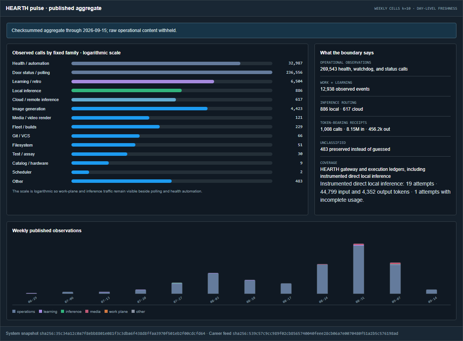Viewport: 463px width, 341px height.
Task: Click the Fleet / builds bar
Action: [115, 127]
